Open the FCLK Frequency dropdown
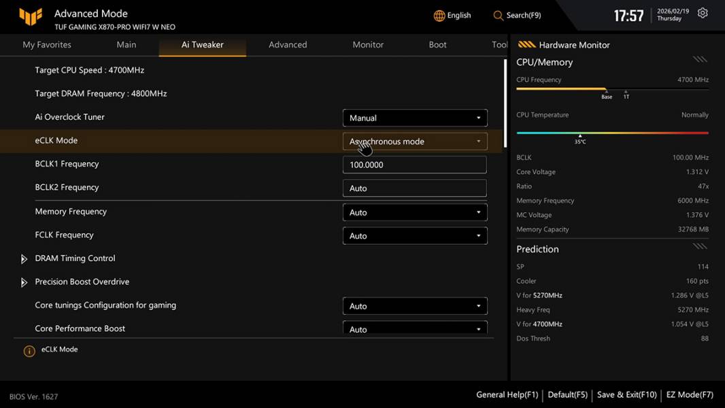The image size is (725, 408). point(414,236)
